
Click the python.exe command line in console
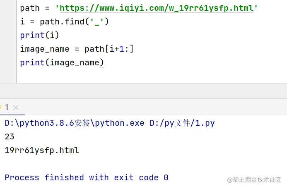(110, 123)
